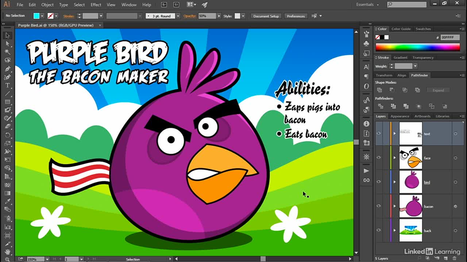The height and width of the screenshot is (262, 467).
Task: Open the fill color dropdown arrow
Action: tap(42, 16)
